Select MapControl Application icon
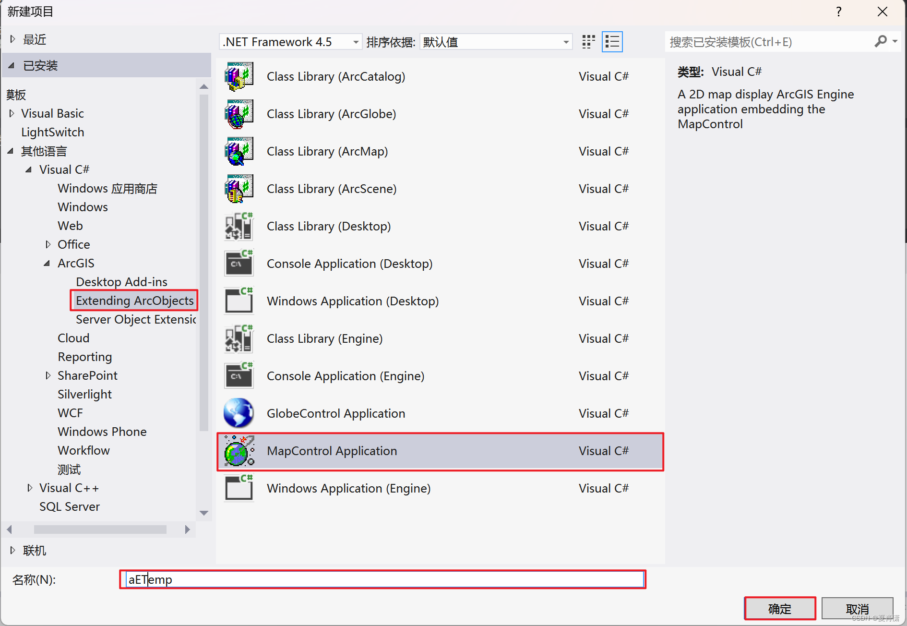Image resolution: width=907 pixels, height=626 pixels. 239,451
